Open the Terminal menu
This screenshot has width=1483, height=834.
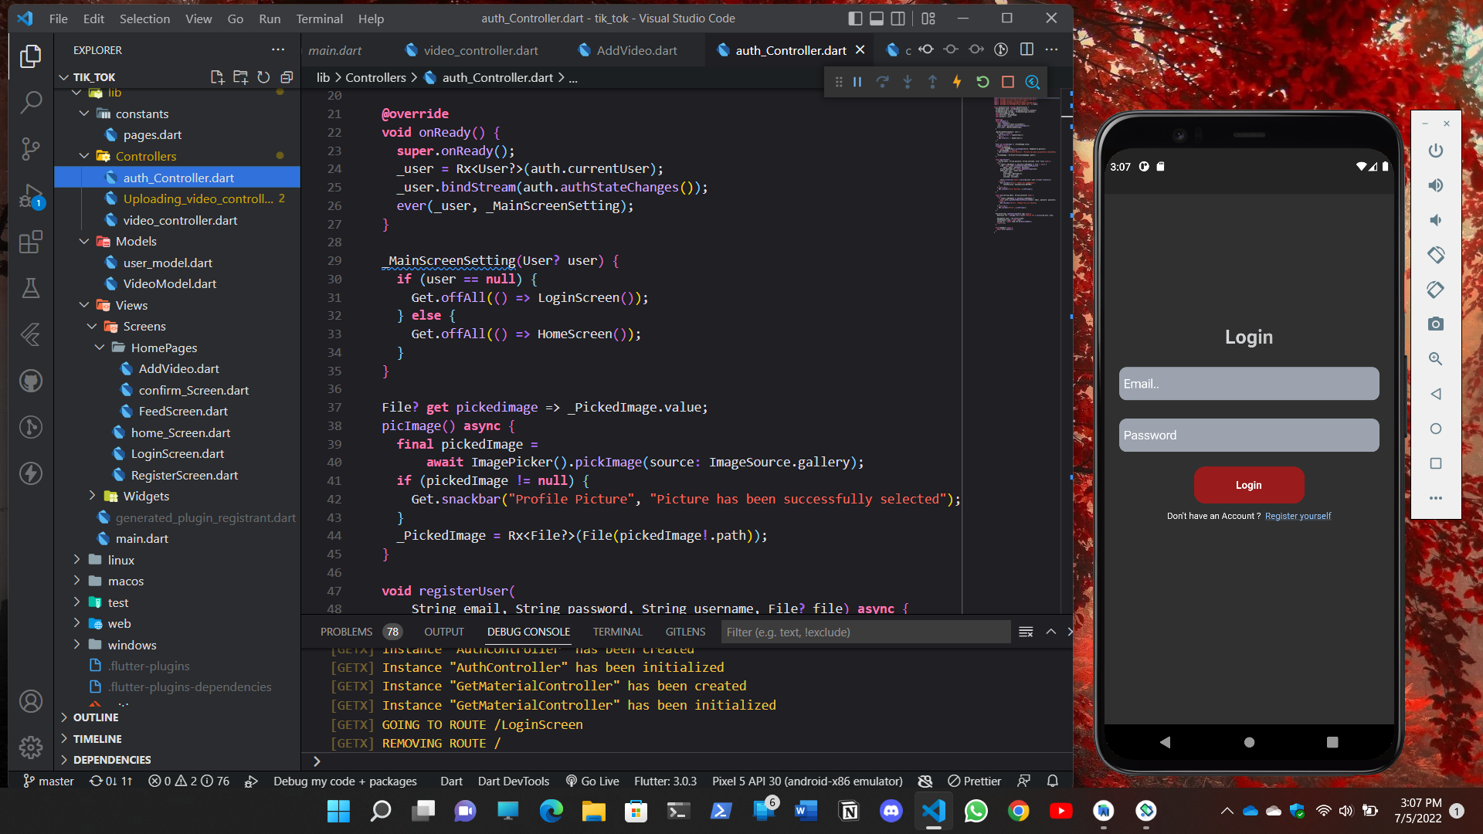319,19
